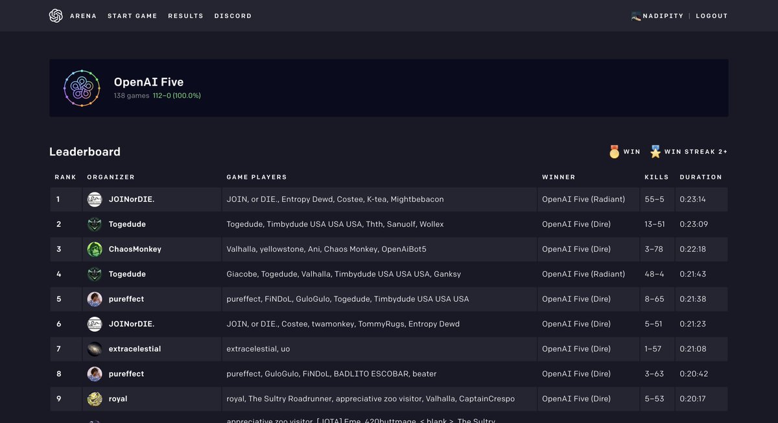Click players list starting 'Giacobe, Togedude'
Screen dimensions: 778x423
(344, 274)
